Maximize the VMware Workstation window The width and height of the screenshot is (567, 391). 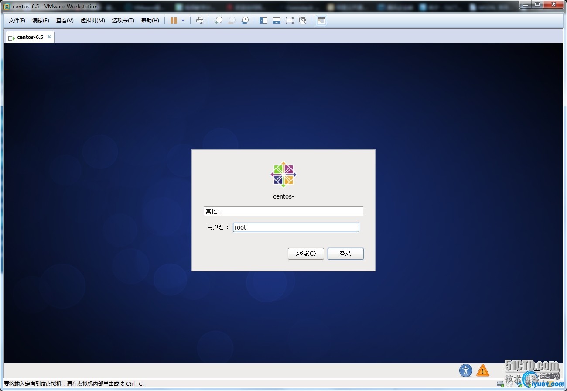pos(537,4)
